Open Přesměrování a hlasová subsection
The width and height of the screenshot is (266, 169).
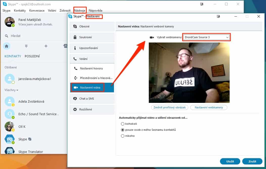(92, 78)
